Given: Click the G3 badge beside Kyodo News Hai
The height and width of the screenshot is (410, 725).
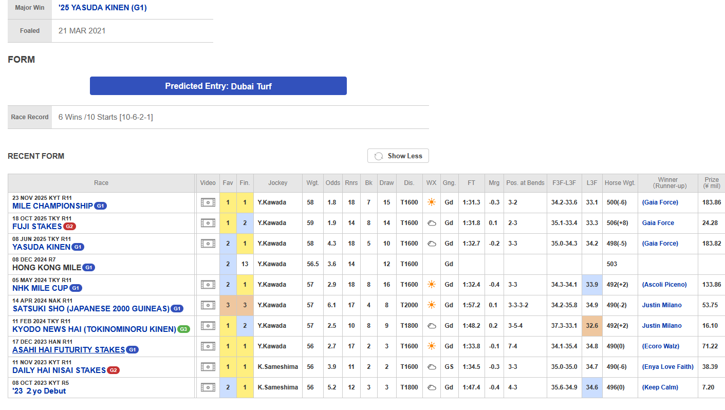Looking at the screenshot, I should [x=183, y=329].
